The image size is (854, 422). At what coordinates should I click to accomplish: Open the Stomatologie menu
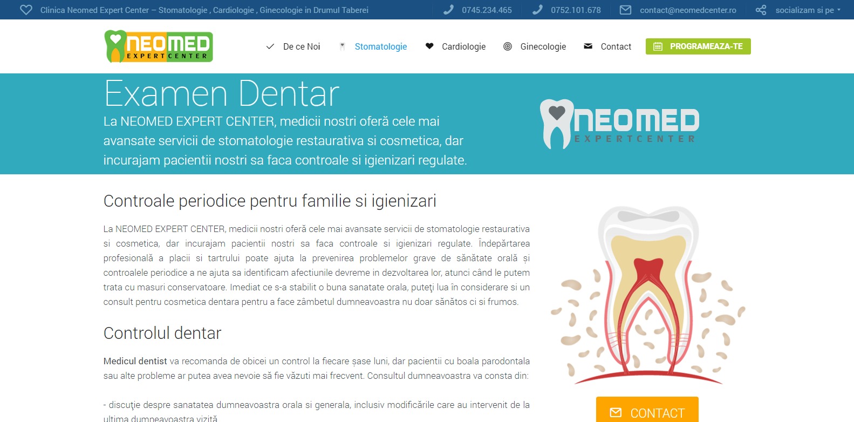pos(380,46)
